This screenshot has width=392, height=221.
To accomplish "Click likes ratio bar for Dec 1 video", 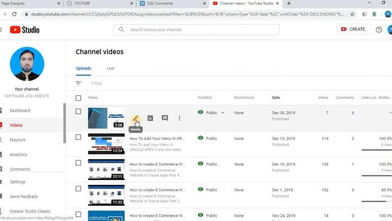I will click(x=377, y=201).
